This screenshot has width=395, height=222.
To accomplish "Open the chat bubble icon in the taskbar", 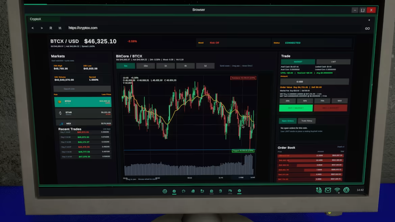I will 183,191.
